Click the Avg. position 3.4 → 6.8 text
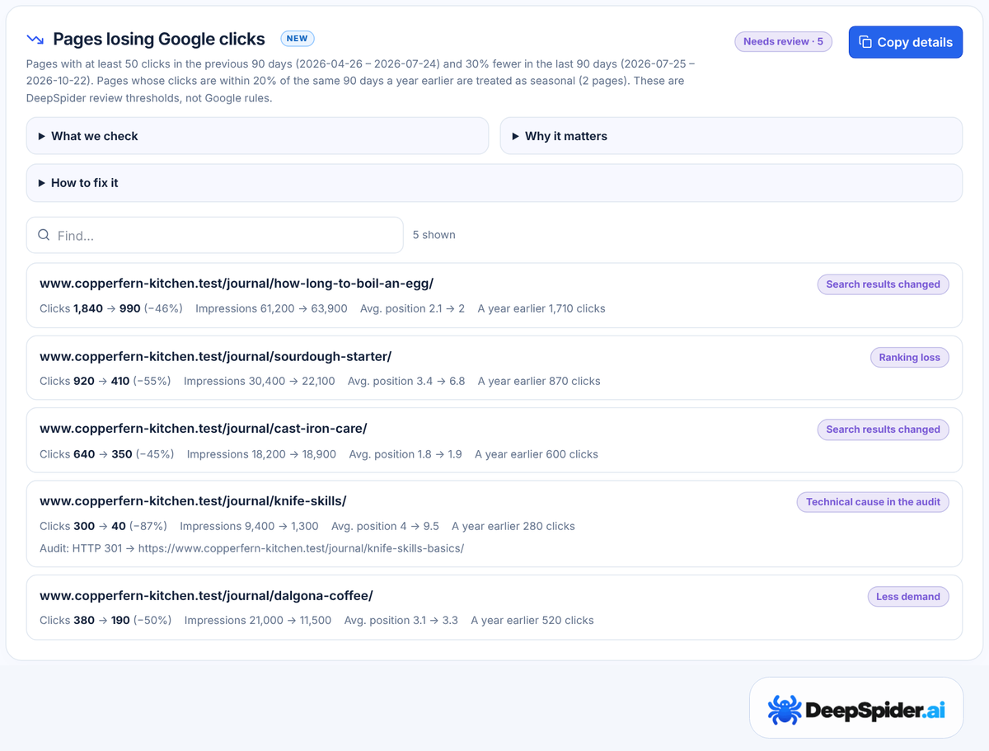Screen dimensions: 989x751 pos(406,381)
